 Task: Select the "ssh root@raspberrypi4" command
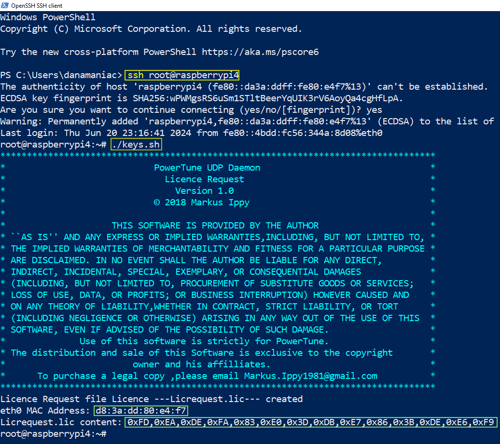pyautogui.click(x=183, y=75)
